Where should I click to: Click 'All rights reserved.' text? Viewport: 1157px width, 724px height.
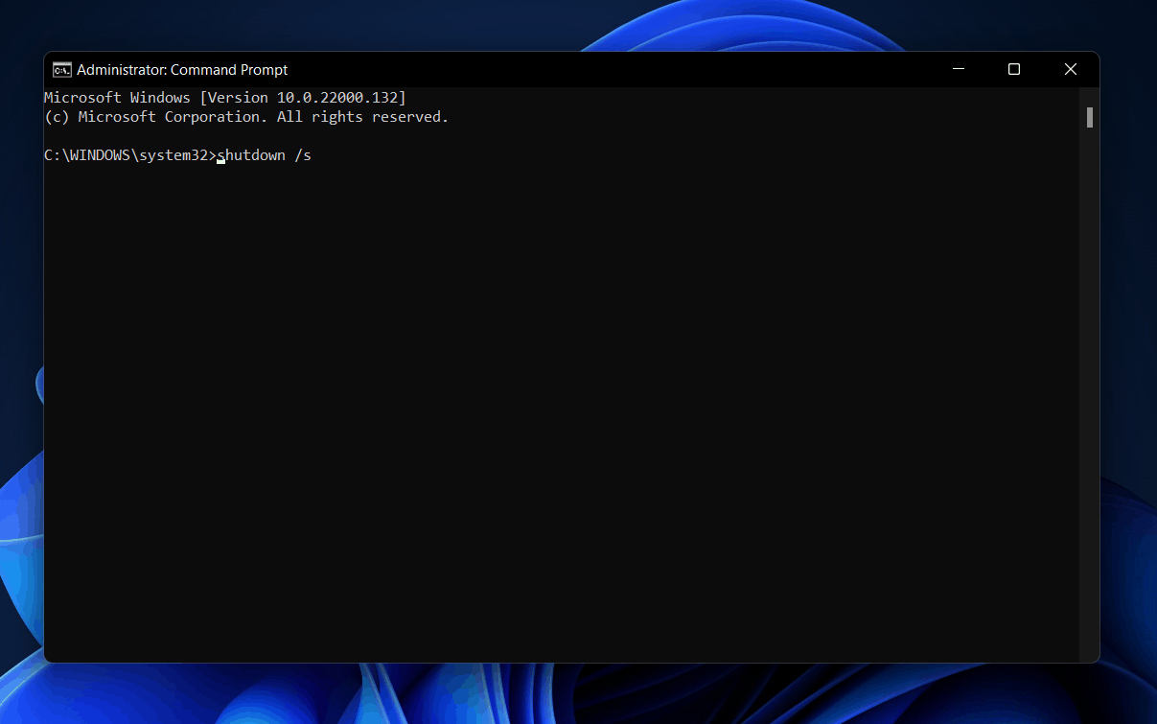363,117
